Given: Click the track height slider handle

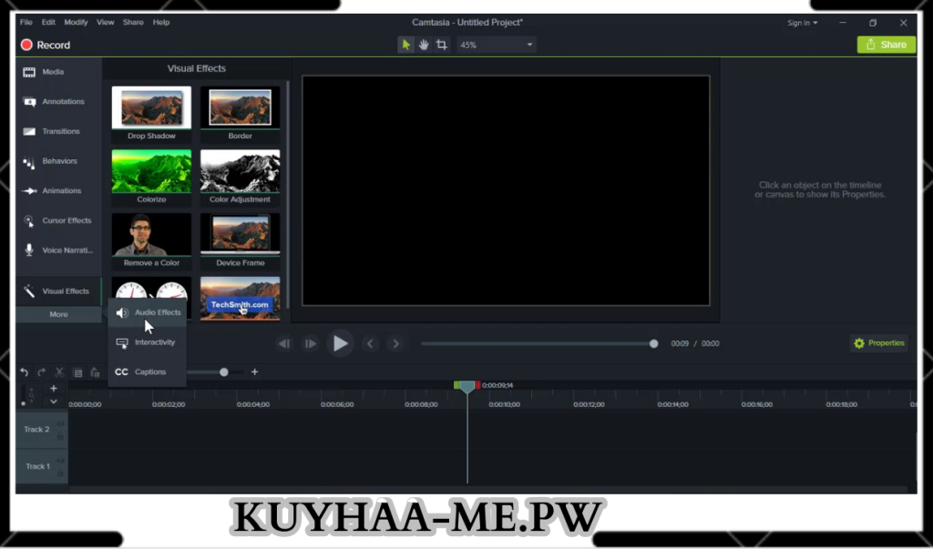Looking at the screenshot, I should tap(24, 403).
